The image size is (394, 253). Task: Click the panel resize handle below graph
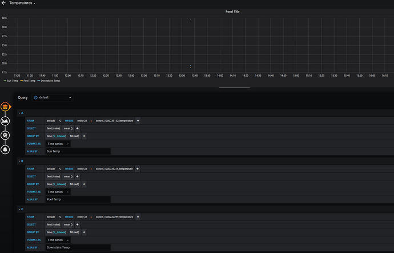235,88
